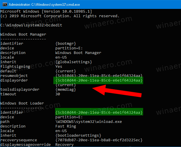Click the highlighted GUID beside Boot Loader identifier
The height and width of the screenshot is (147, 181).
99,113
